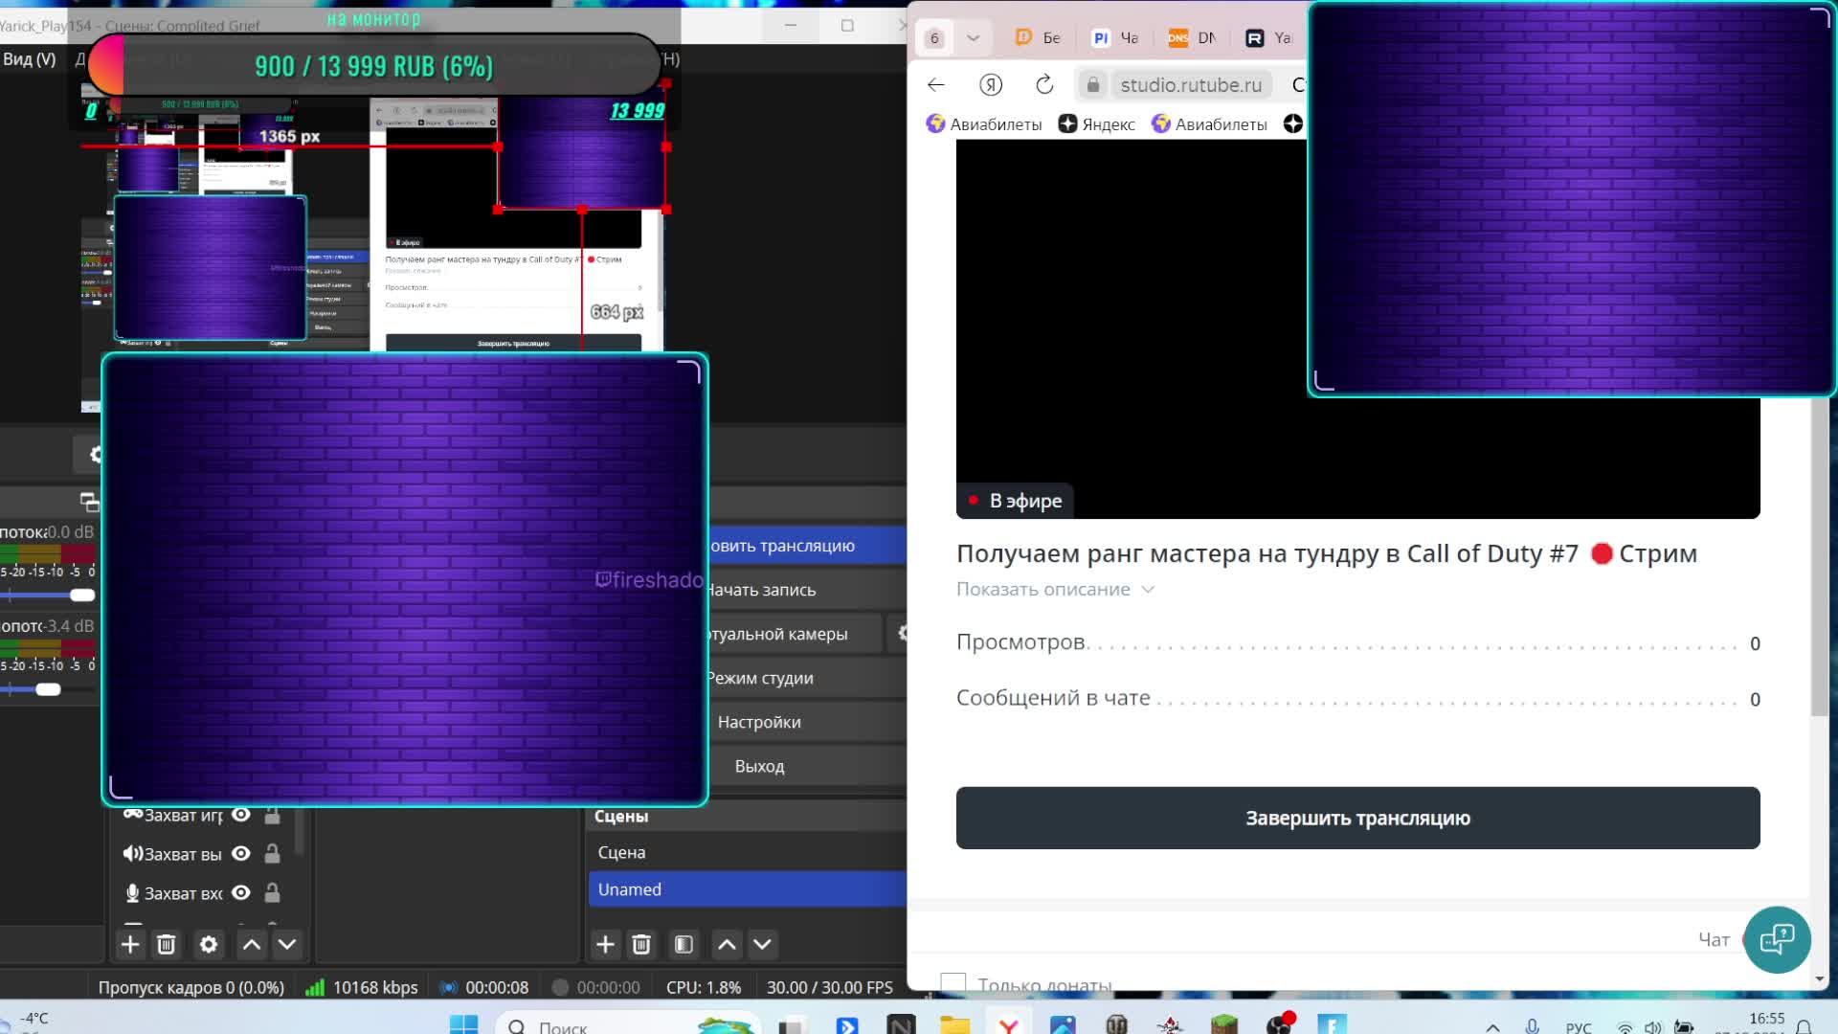Image resolution: width=1838 pixels, height=1034 pixels.
Task: Open the Вид menu
Action: click(29, 59)
